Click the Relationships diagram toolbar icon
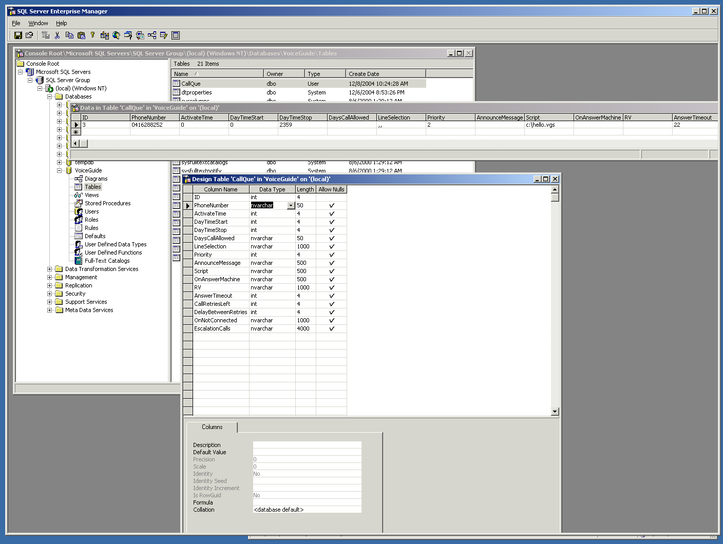This screenshot has width=723, height=544. point(152,35)
